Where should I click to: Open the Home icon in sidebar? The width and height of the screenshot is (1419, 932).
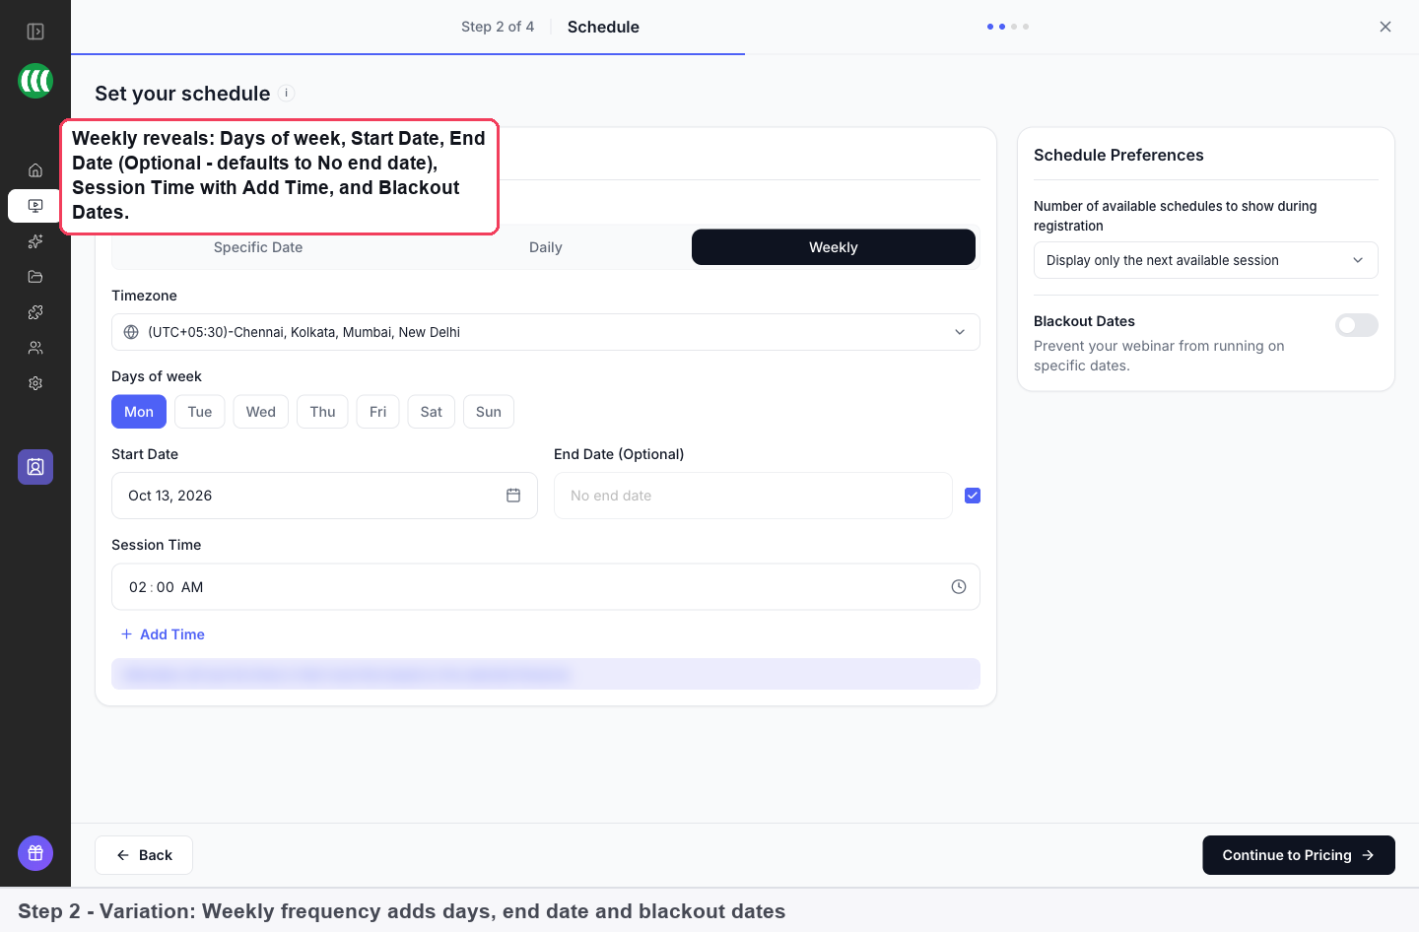pos(35,170)
